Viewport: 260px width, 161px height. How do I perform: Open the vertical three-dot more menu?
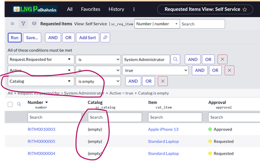(134, 9)
